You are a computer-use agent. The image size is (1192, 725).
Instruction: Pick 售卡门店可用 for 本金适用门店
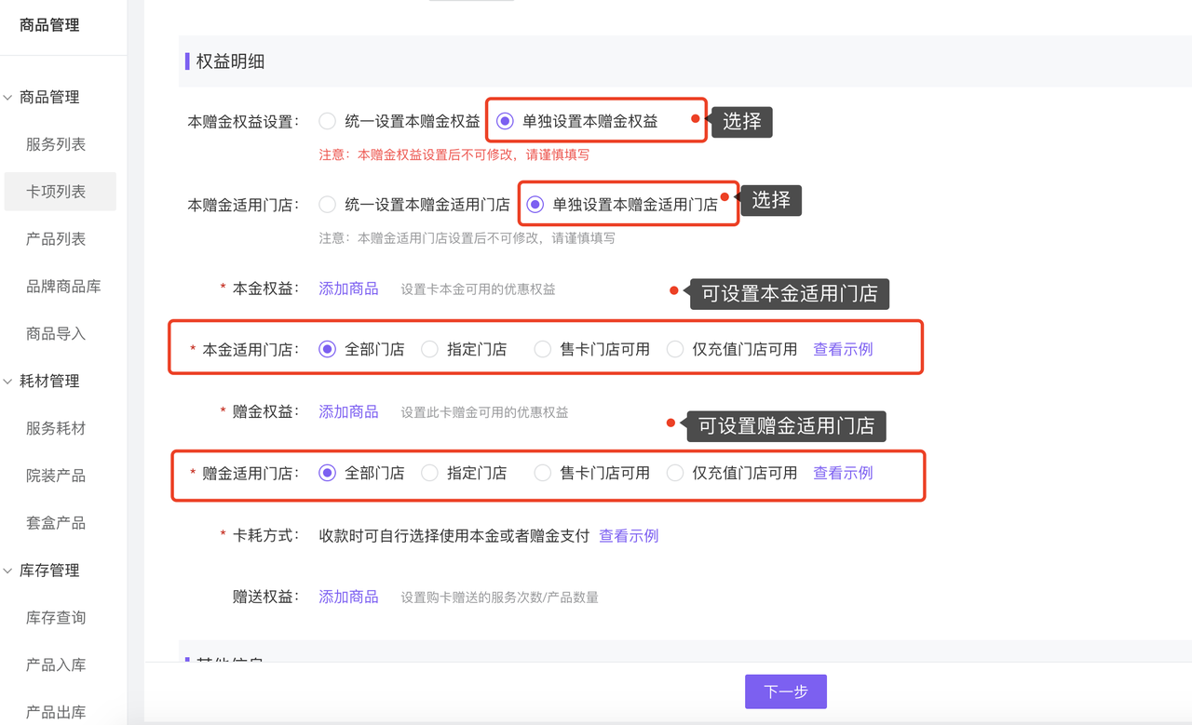point(543,350)
